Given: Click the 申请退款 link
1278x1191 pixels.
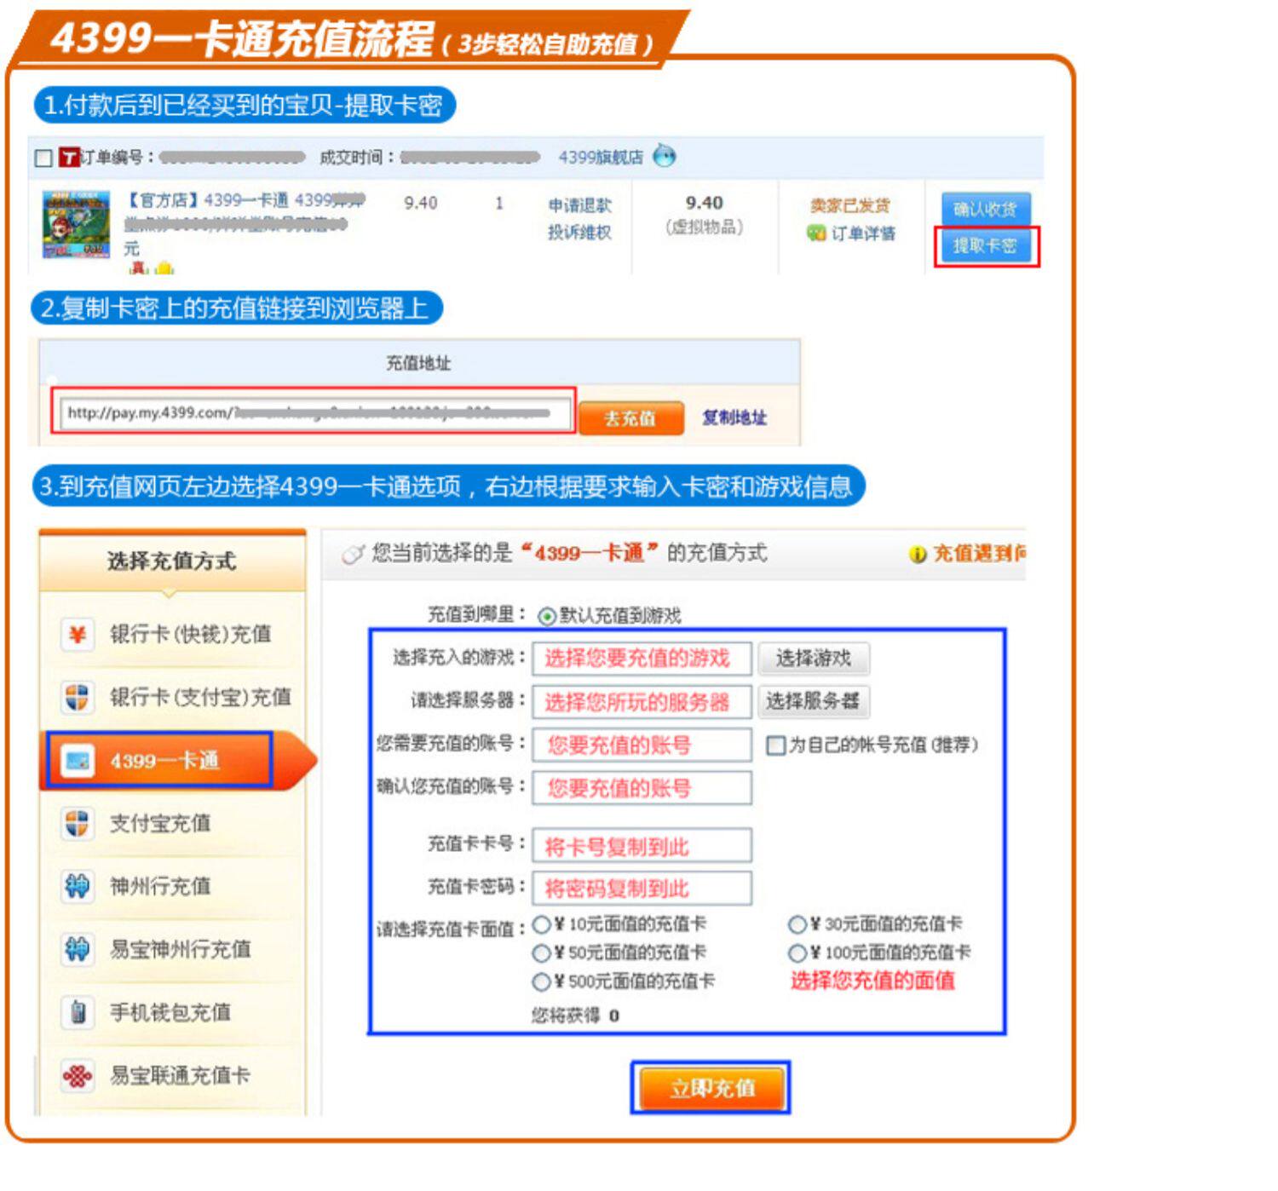Looking at the screenshot, I should pos(579,205).
